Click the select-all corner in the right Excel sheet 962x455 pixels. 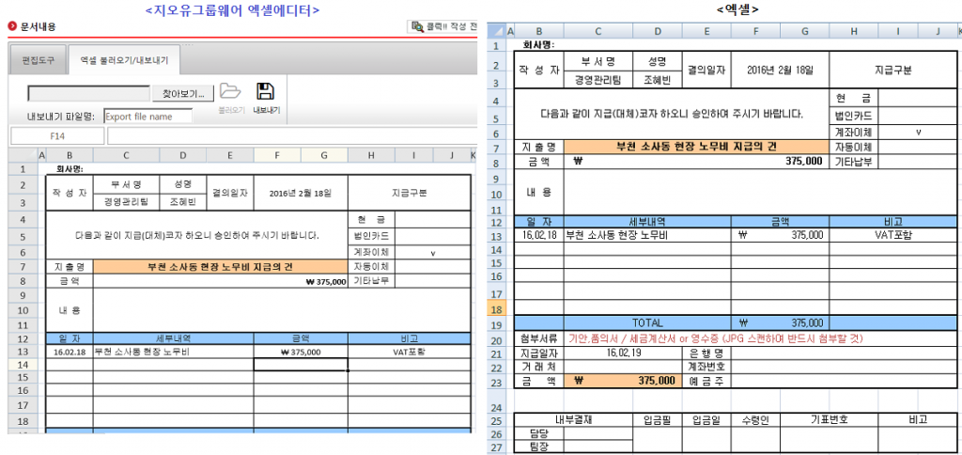pyautogui.click(x=495, y=31)
